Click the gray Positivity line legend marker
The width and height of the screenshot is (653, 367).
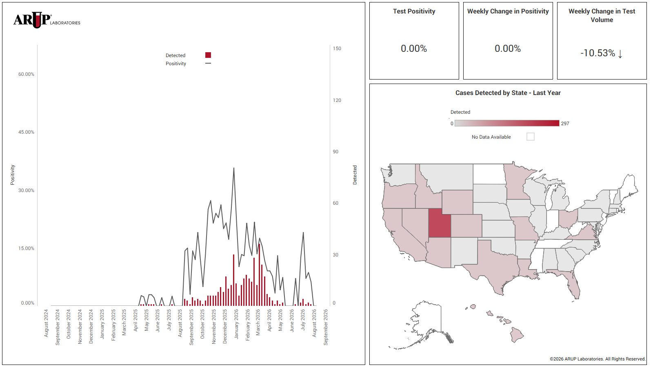click(x=208, y=63)
